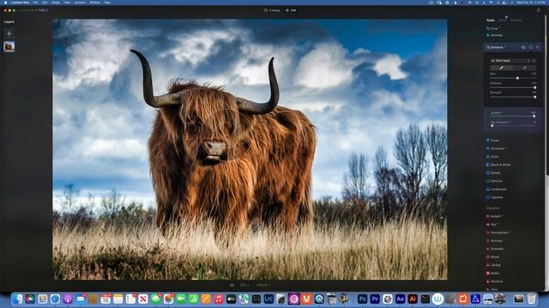Viewport: 549px width, 308px height.
Task: Open the View menu
Action: (67, 3)
